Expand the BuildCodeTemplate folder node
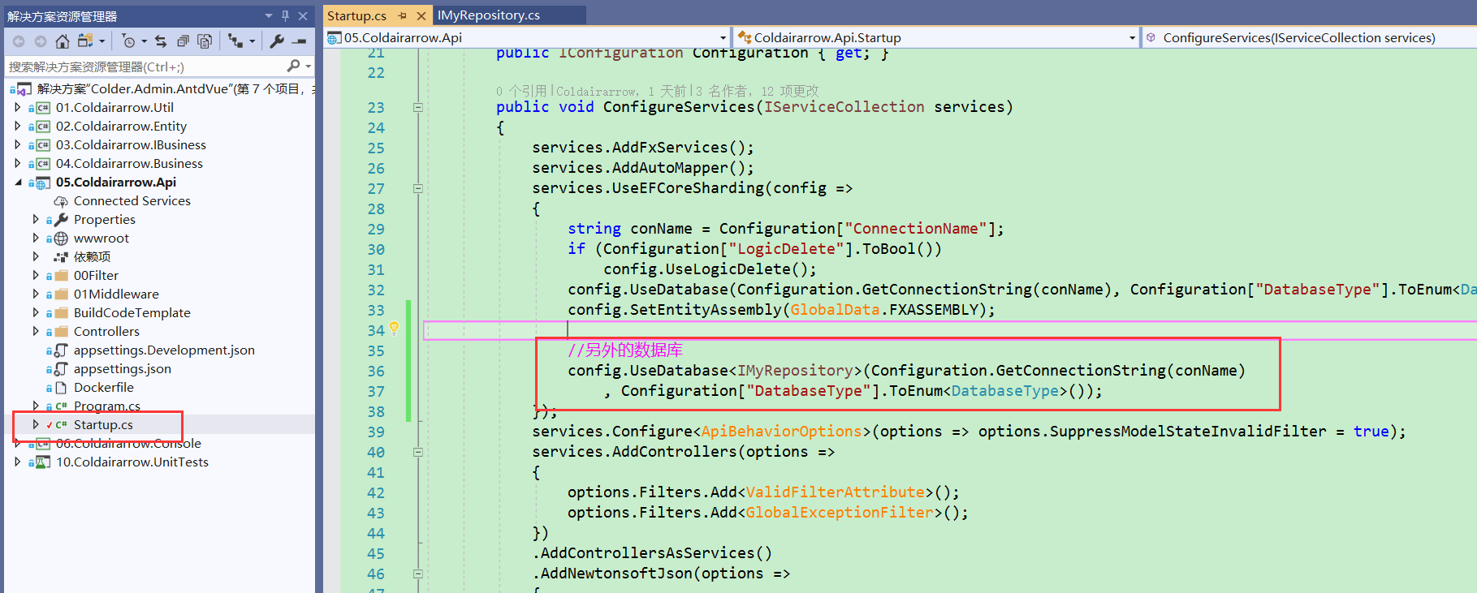The image size is (1477, 593). [36, 312]
